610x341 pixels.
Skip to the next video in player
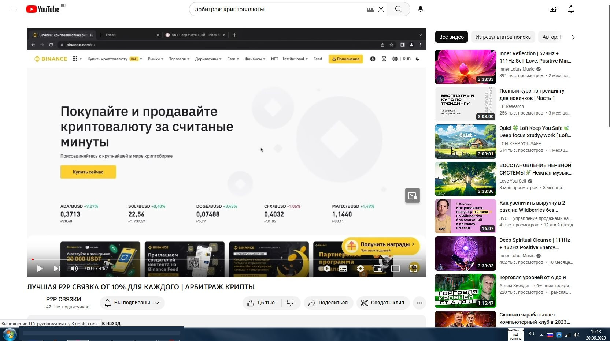pyautogui.click(x=57, y=269)
